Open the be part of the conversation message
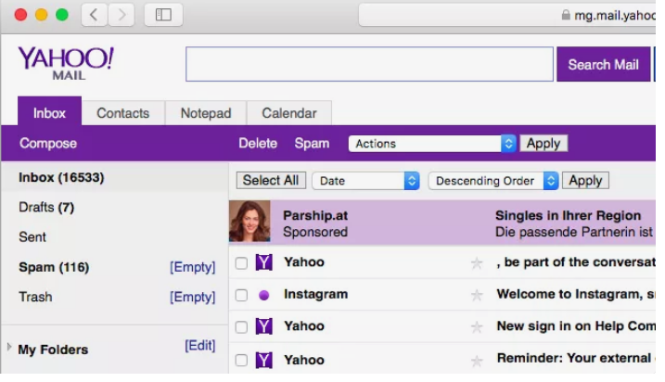 coord(576,262)
